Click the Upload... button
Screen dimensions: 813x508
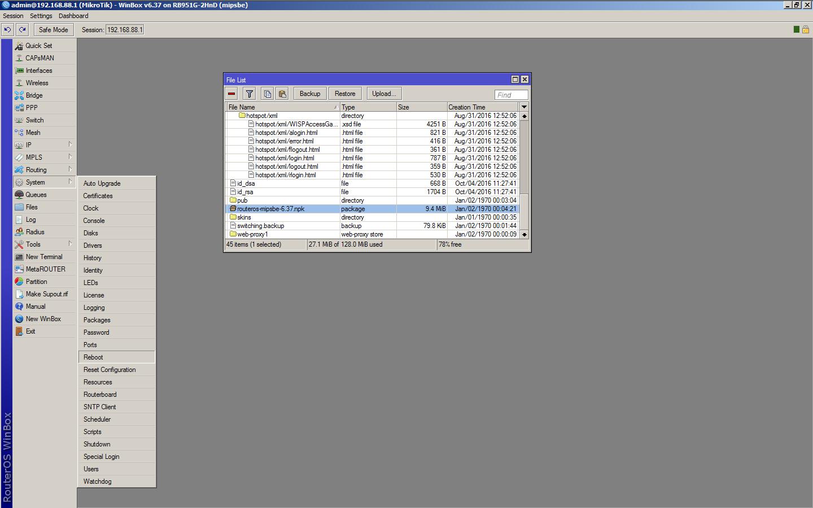pos(384,94)
